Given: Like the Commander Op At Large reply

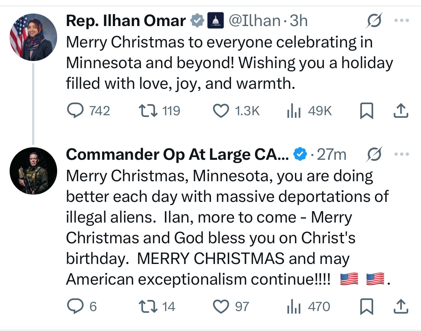Looking at the screenshot, I should coord(221,306).
